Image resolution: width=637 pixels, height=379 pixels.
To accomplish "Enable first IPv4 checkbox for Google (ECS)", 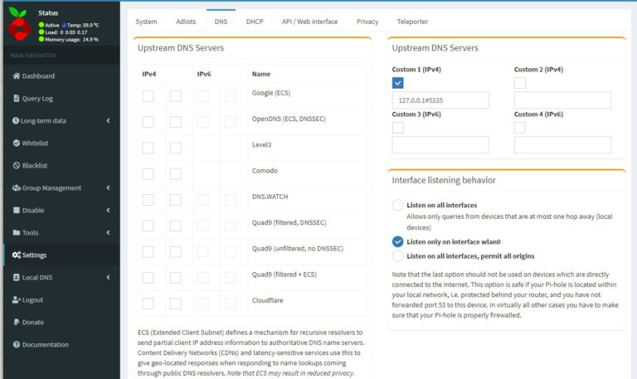I will [148, 96].
